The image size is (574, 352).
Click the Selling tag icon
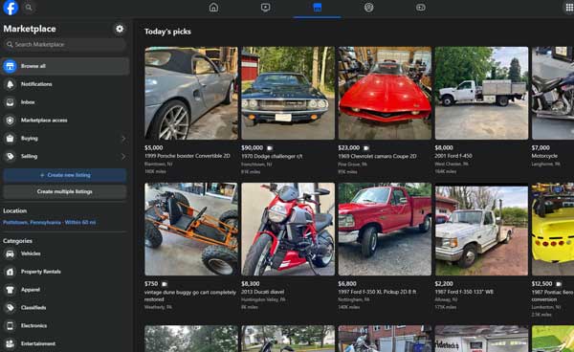pyautogui.click(x=10, y=156)
